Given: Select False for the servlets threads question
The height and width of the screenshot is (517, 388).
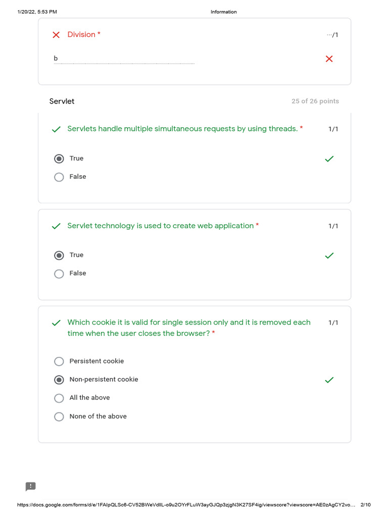Looking at the screenshot, I should click(x=59, y=177).
